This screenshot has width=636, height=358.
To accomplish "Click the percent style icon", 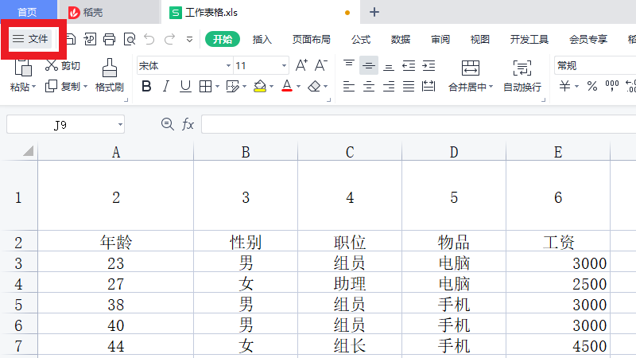I will pos(591,87).
